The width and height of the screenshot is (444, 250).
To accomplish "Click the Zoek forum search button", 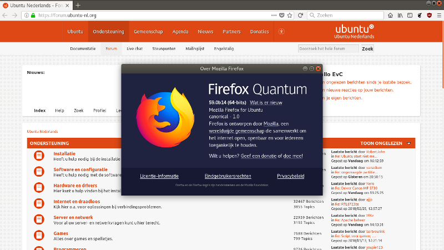I will (367, 49).
